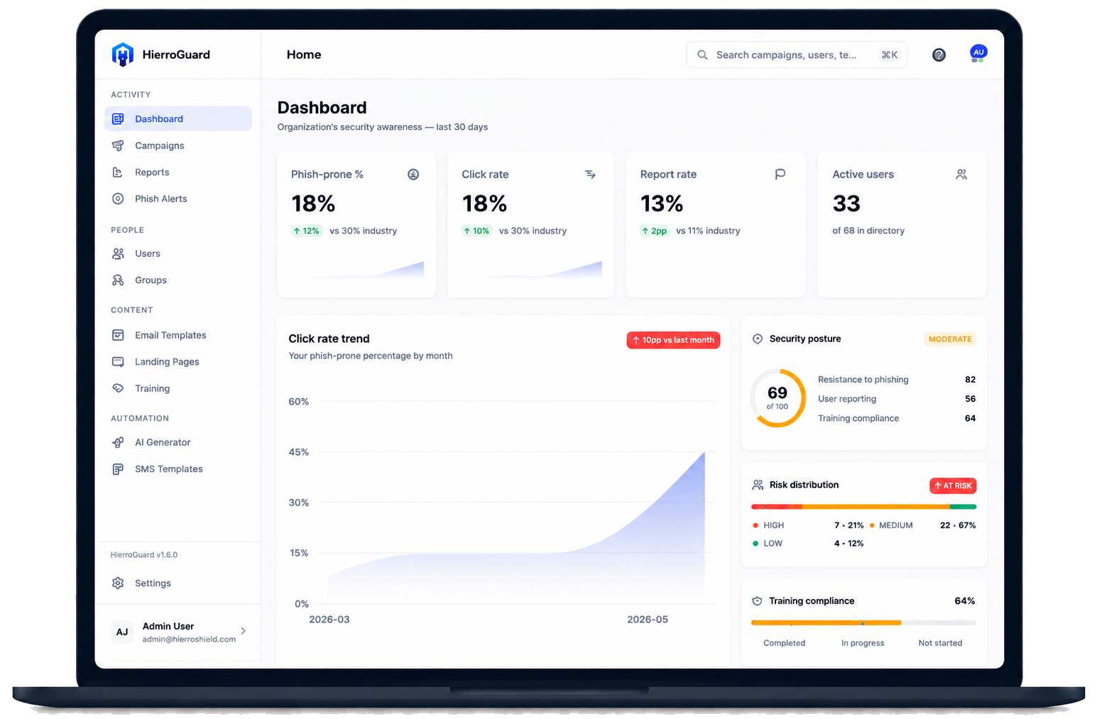Click the Active users 33 value
1102x719 pixels.
(846, 204)
